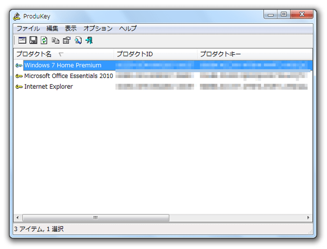
Task: Click the key icon beside Microsoft Office Essentials 2010
Action: click(x=19, y=76)
